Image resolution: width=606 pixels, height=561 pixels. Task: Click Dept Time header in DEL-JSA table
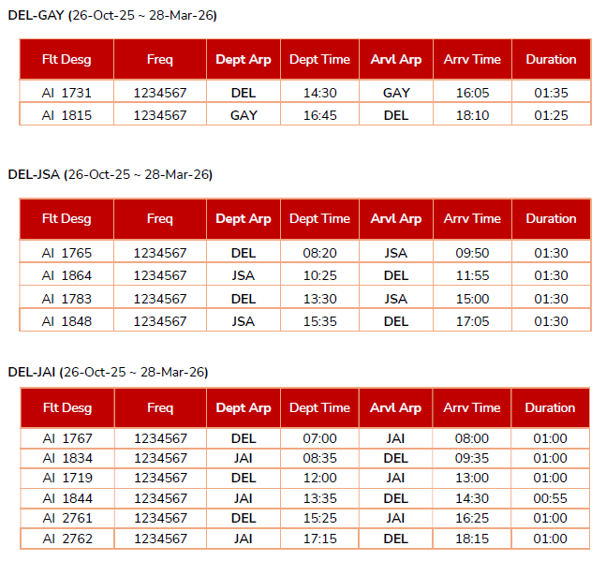pos(319,218)
